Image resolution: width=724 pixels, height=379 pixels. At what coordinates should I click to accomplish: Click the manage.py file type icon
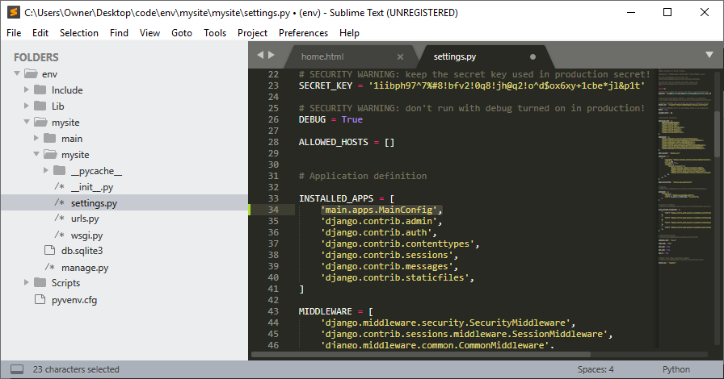tap(50, 267)
